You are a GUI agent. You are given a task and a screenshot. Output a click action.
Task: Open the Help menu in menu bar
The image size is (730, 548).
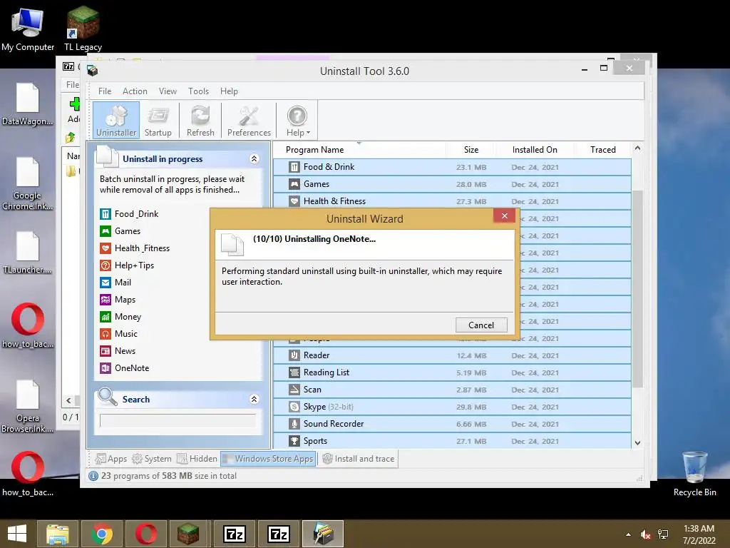[229, 91]
